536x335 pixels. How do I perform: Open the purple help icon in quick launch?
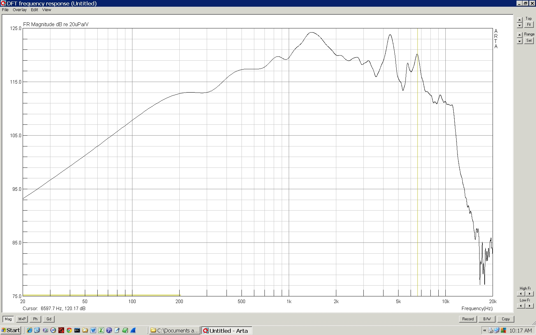(x=109, y=331)
